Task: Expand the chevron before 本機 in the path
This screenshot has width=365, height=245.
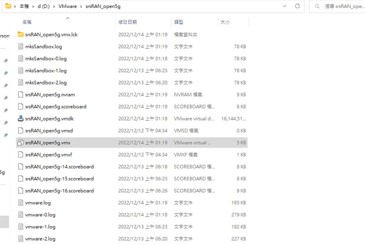Action: pos(15,6)
